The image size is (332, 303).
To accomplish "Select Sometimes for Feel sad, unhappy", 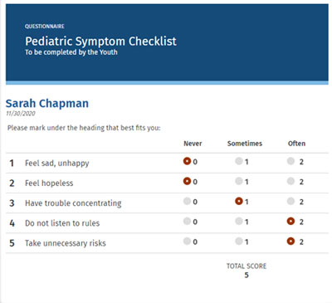I will 239,161.
